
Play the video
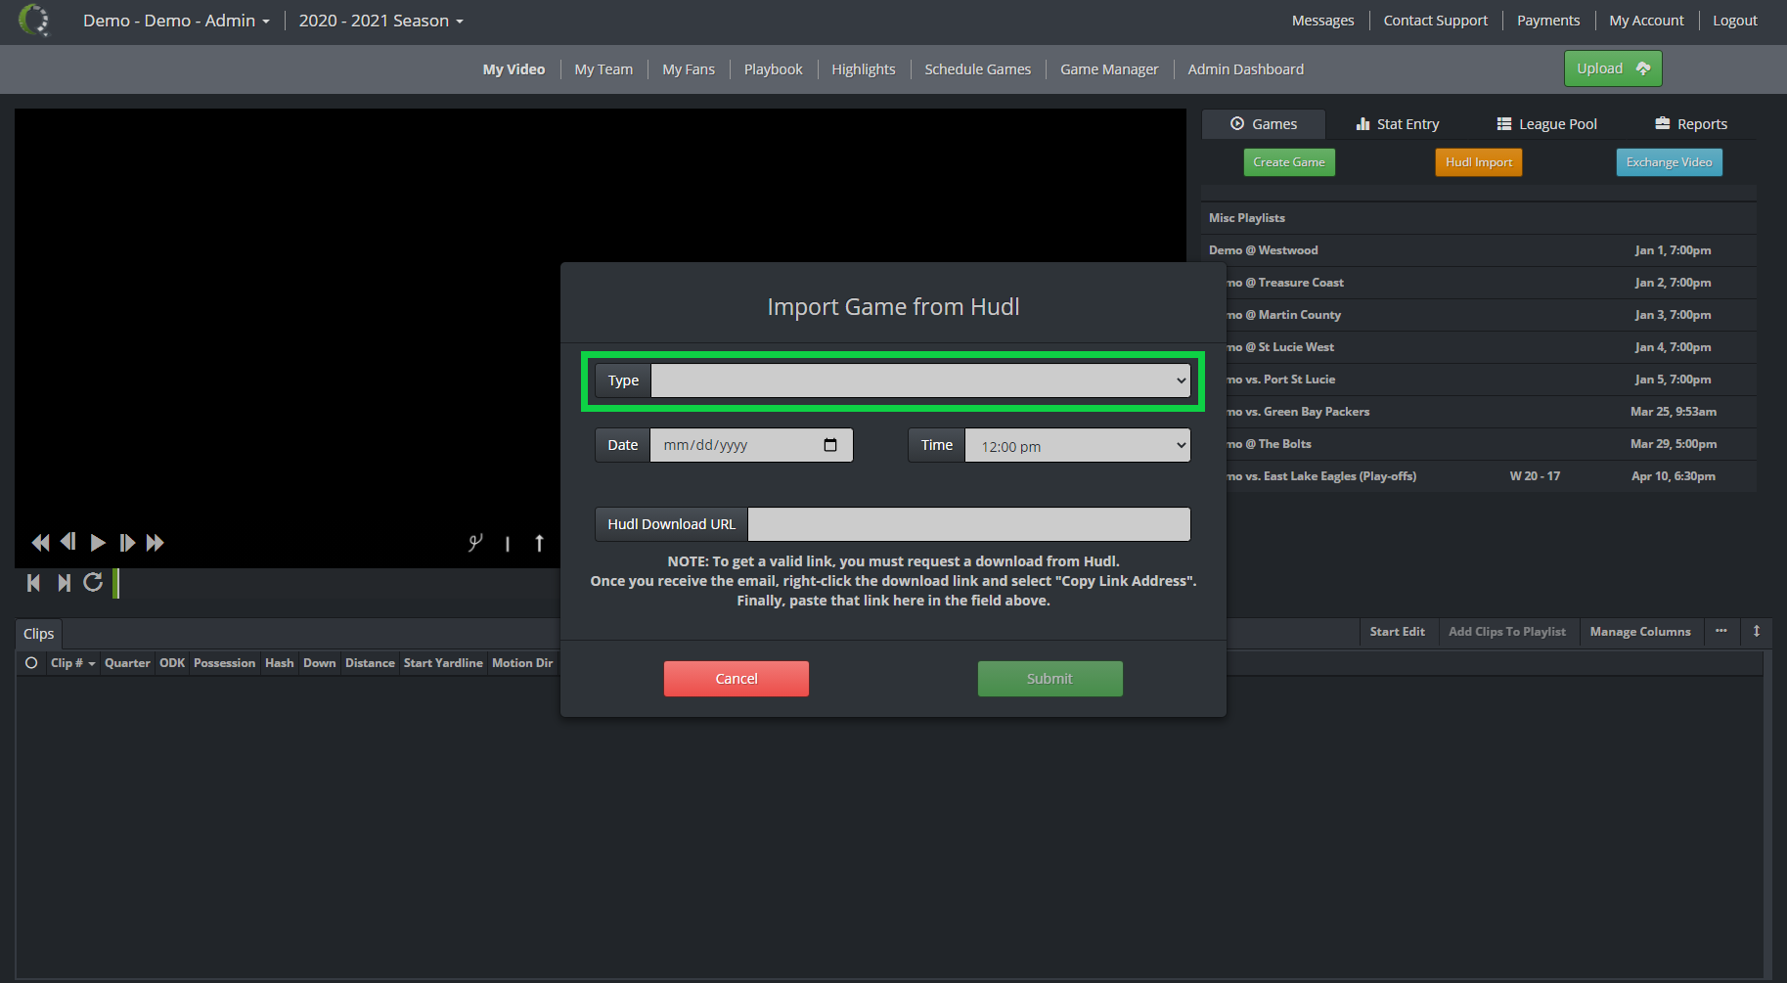[x=98, y=543]
